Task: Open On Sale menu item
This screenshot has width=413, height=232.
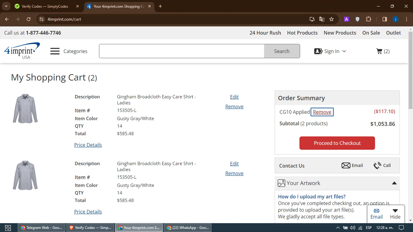Action: (x=371, y=33)
